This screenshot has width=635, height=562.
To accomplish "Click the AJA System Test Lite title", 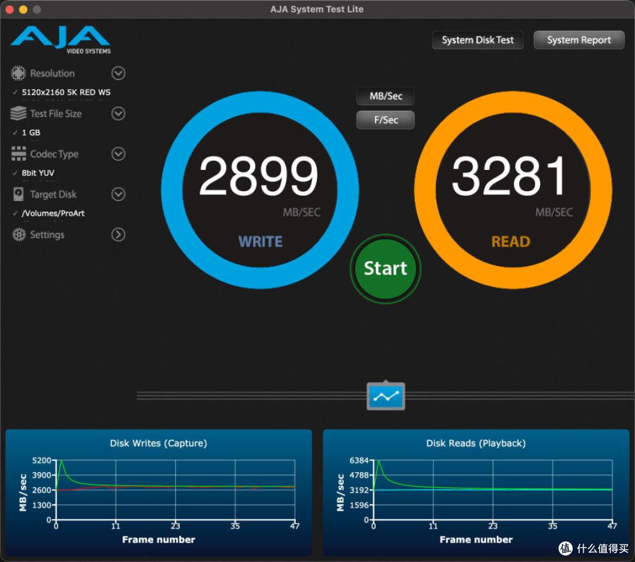I will pyautogui.click(x=317, y=9).
